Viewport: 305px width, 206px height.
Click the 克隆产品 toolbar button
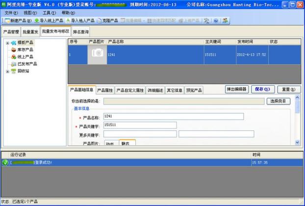tap(107, 21)
